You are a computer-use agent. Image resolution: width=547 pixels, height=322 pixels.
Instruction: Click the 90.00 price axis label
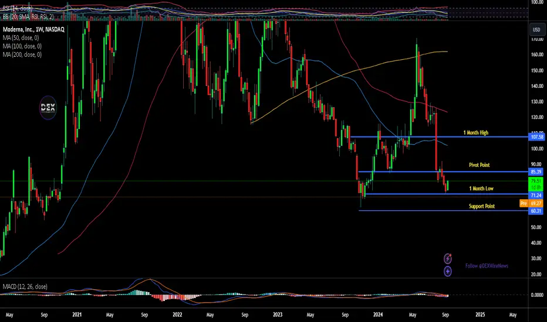[x=536, y=165]
